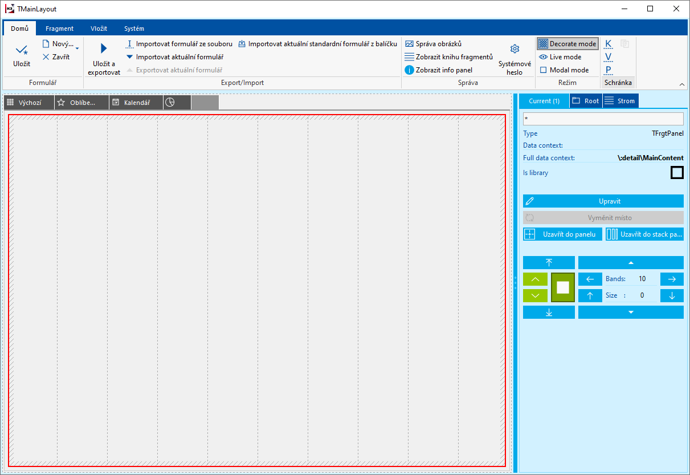Switch to the Current (1) panel tab
The height and width of the screenshot is (475, 690).
click(x=544, y=101)
